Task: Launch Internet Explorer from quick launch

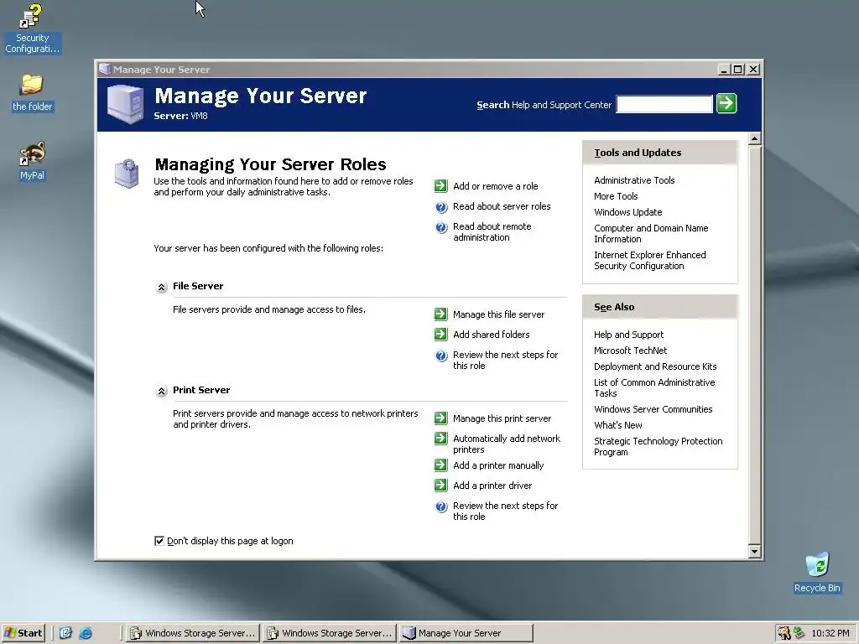Action: (86, 633)
